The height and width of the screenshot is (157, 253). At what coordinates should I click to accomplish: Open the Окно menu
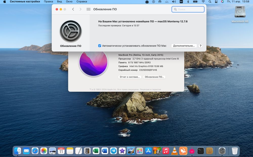(69, 2)
